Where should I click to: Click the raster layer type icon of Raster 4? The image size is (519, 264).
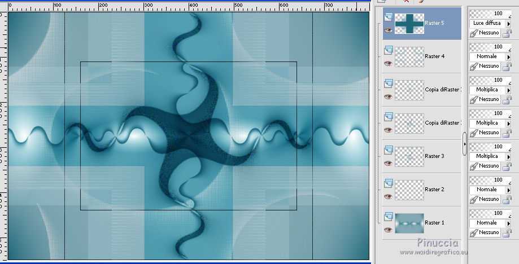[388, 50]
